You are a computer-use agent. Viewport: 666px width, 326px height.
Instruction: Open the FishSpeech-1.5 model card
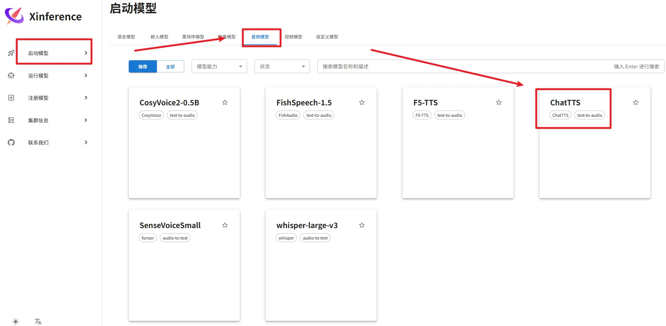321,143
